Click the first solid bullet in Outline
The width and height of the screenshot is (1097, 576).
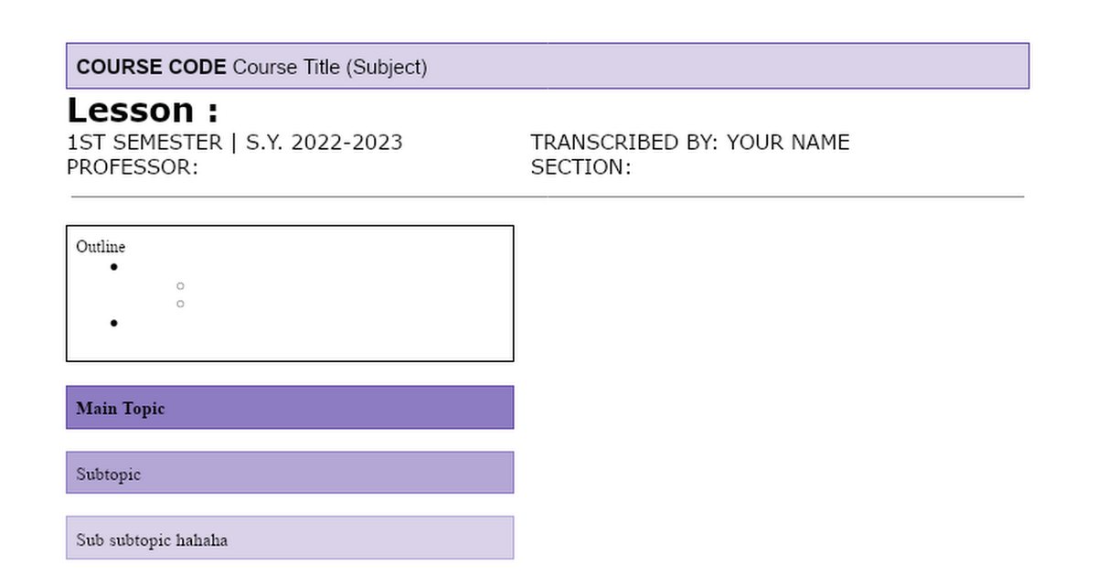coord(113,267)
